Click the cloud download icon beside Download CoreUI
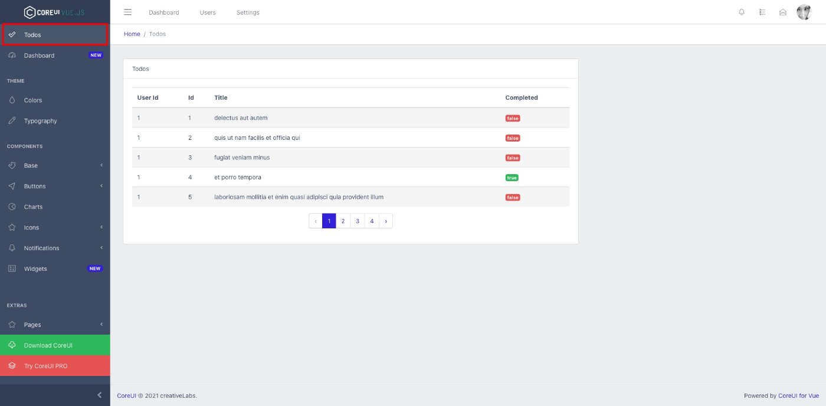Viewport: 826px width, 406px height. [12, 345]
